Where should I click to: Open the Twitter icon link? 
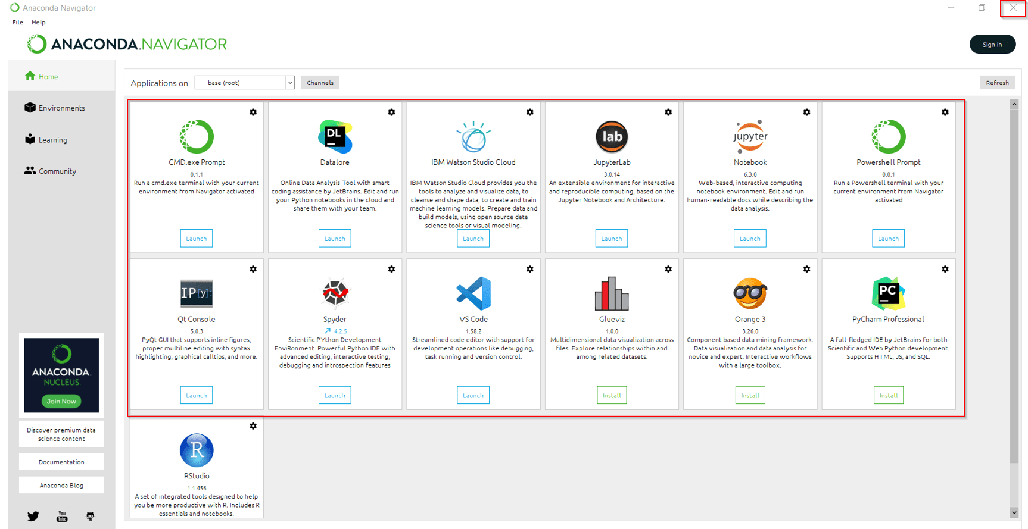tap(33, 516)
